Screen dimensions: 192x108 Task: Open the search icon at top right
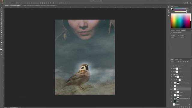(185, 3)
